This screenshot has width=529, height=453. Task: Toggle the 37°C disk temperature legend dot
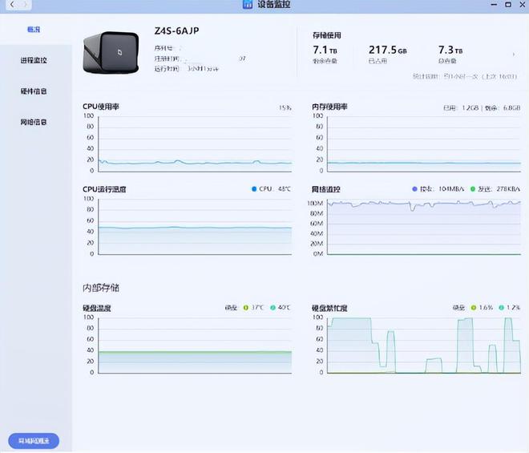point(245,308)
